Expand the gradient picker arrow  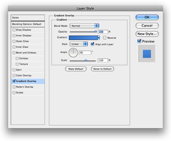coord(99,38)
